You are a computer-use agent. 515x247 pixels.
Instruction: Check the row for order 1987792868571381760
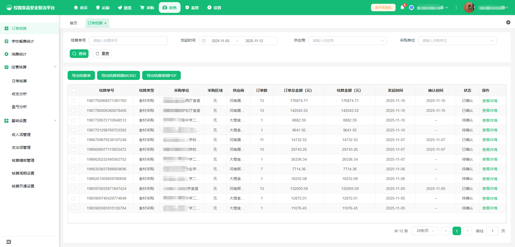coord(73,101)
